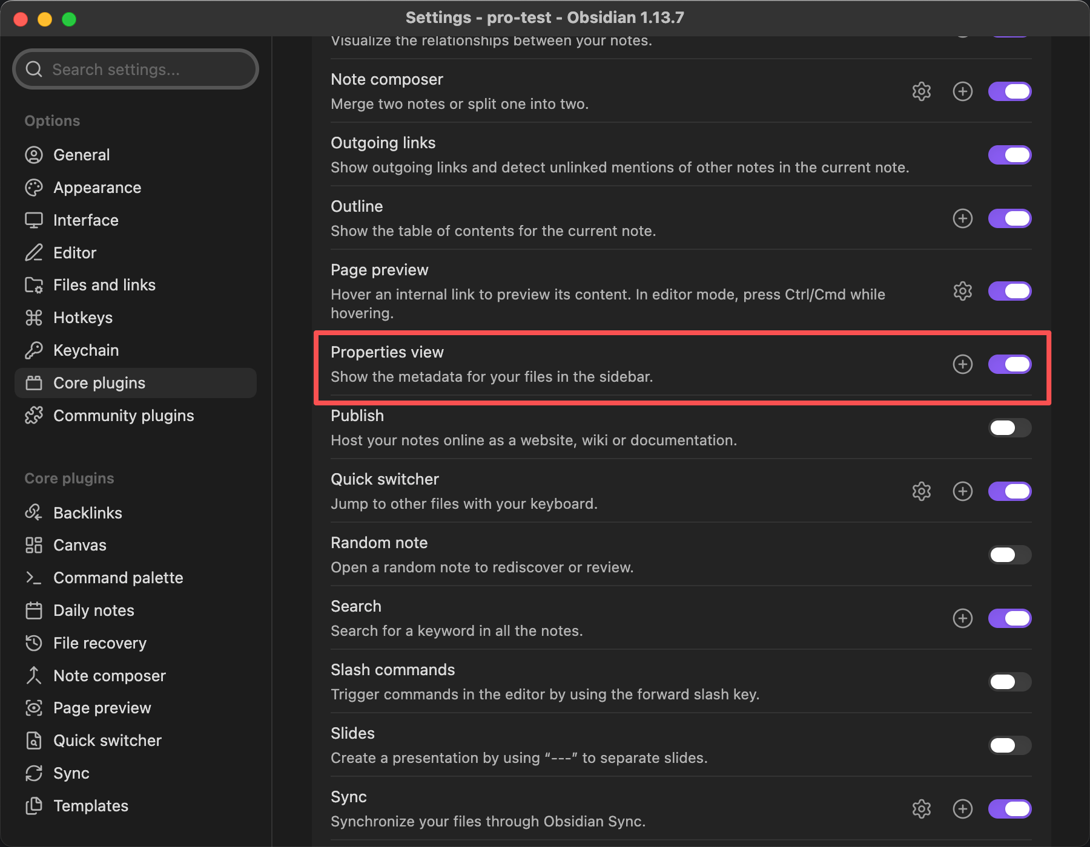Enable Slash commands toggle
The width and height of the screenshot is (1090, 847).
click(1009, 682)
